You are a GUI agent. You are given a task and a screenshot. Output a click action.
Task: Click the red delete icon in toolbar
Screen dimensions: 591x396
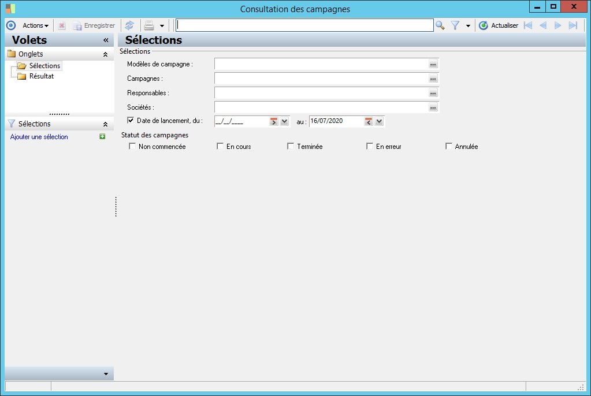[x=62, y=25]
